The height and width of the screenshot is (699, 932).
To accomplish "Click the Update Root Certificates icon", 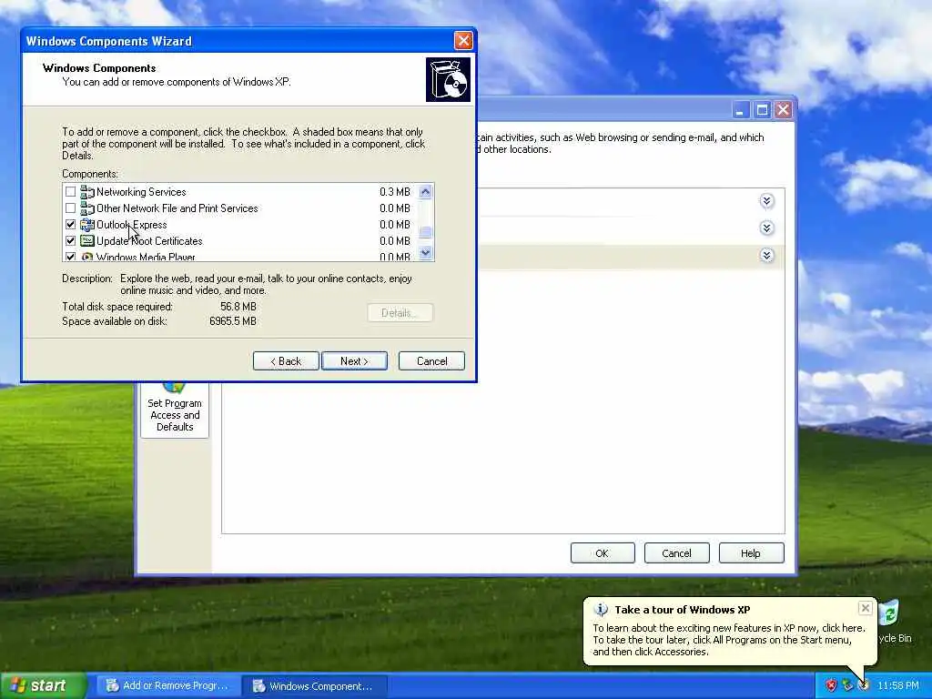I will click(x=87, y=240).
